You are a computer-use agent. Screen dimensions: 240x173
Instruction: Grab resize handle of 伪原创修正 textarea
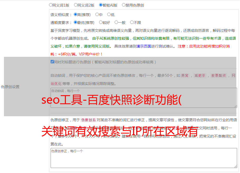[236, 167]
